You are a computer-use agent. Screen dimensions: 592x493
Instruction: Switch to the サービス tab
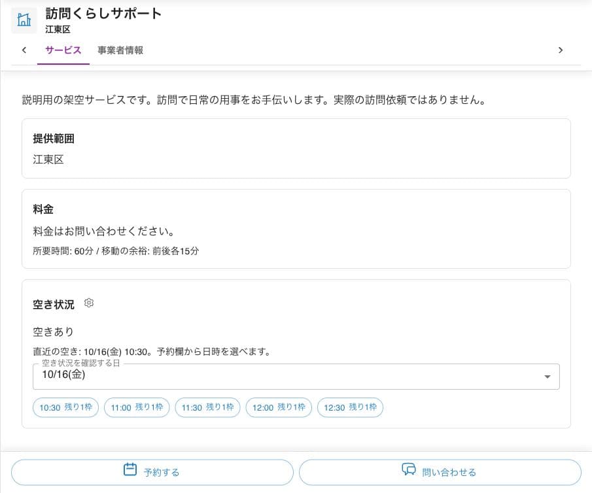point(63,50)
